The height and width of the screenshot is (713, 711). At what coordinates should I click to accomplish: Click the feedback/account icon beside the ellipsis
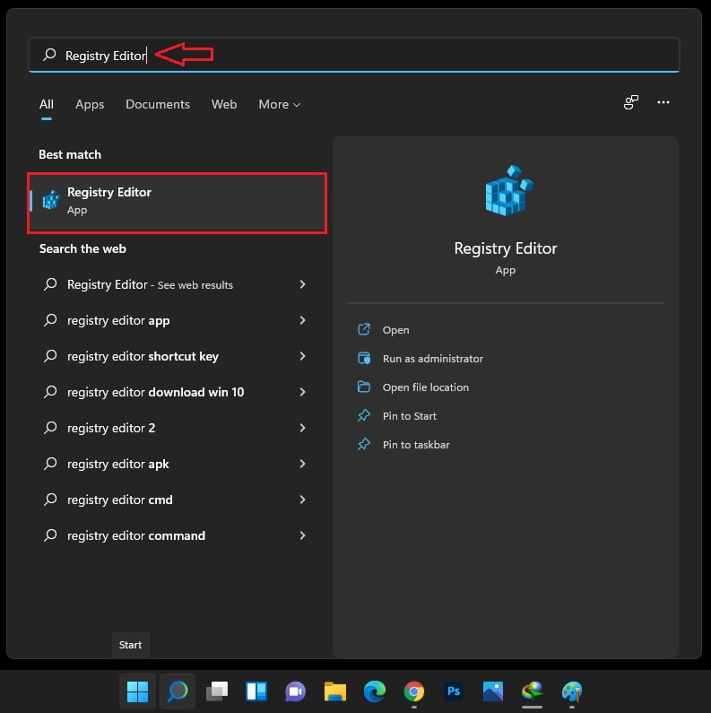tap(631, 102)
